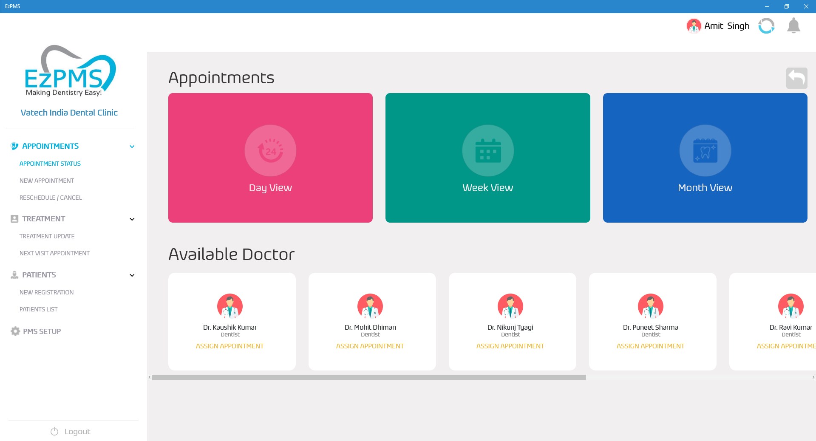
Task: Click Dr. Kaushik Kumar's avatar
Action: point(230,306)
